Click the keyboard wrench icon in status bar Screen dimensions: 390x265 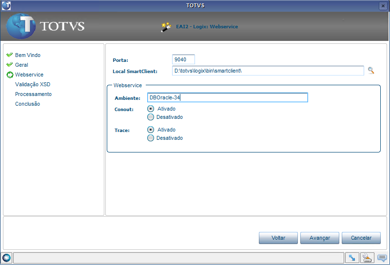pyautogui.click(x=367, y=258)
